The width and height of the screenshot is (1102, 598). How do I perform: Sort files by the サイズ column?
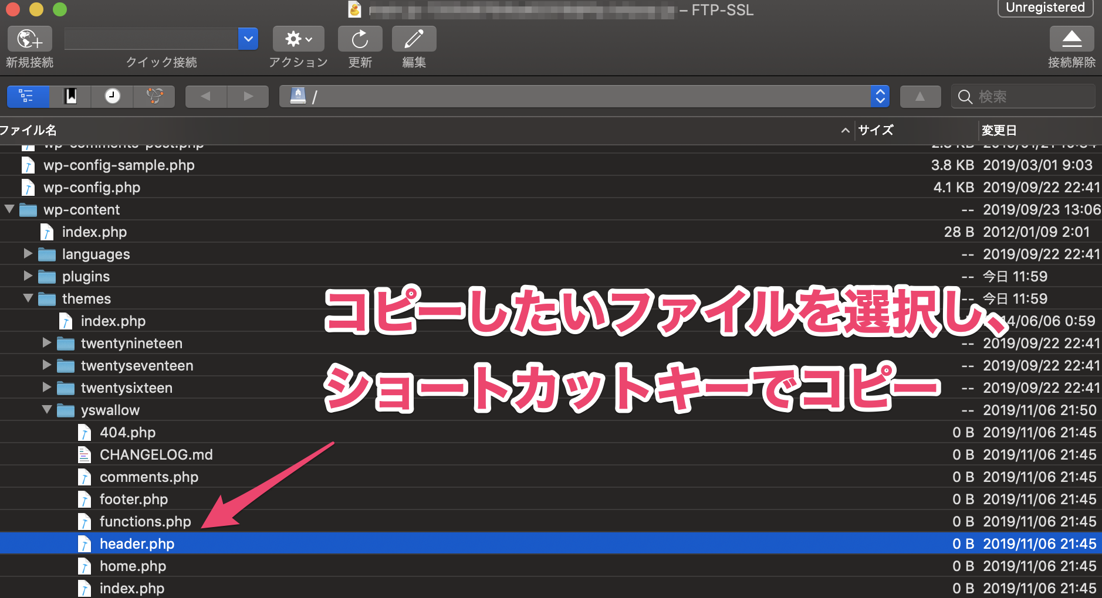tap(875, 130)
